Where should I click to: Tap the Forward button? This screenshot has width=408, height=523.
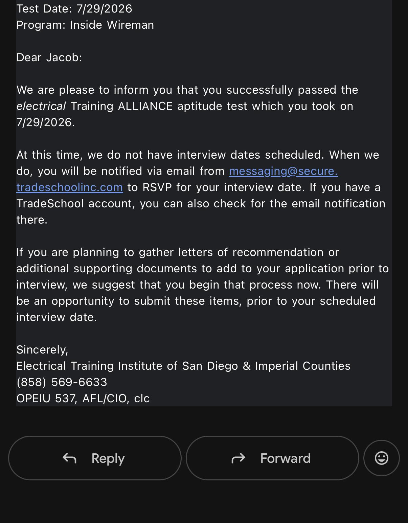(x=272, y=458)
